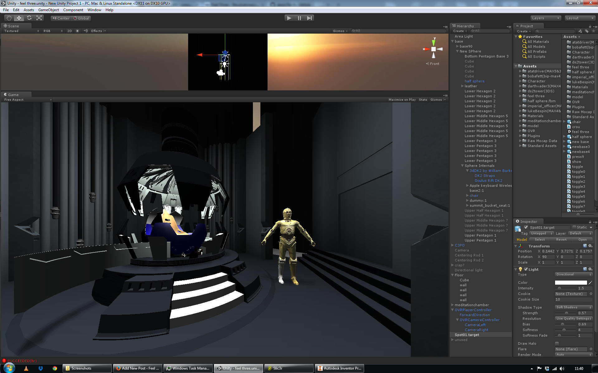Expand the meditationchamber hierarchy item
The height and width of the screenshot is (373, 598).
coord(453,305)
